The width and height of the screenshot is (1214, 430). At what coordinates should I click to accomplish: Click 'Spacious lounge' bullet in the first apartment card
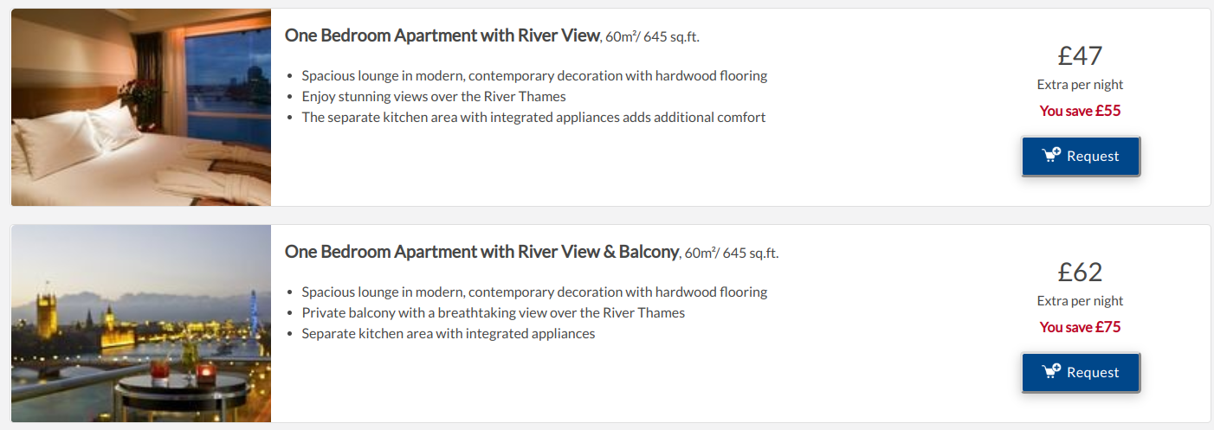pos(534,75)
